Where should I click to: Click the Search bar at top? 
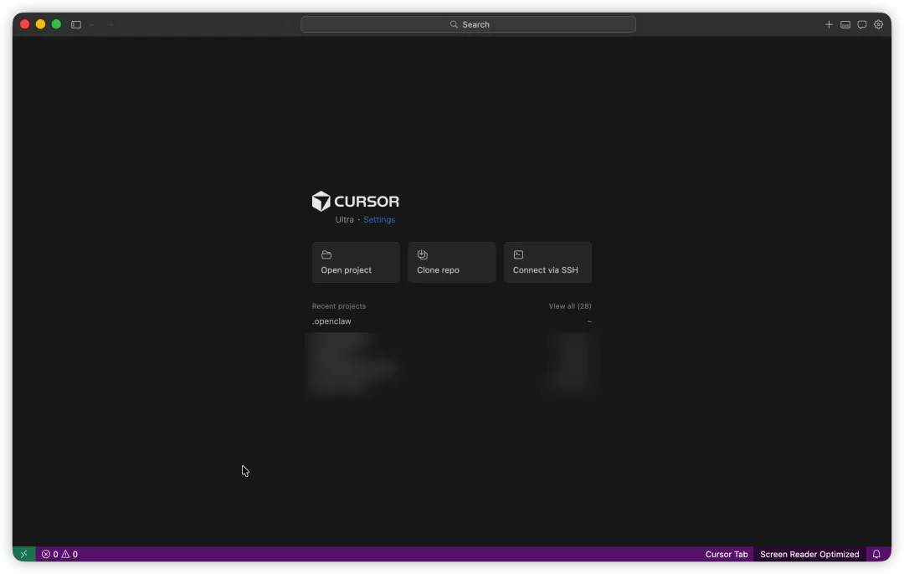[x=468, y=24]
